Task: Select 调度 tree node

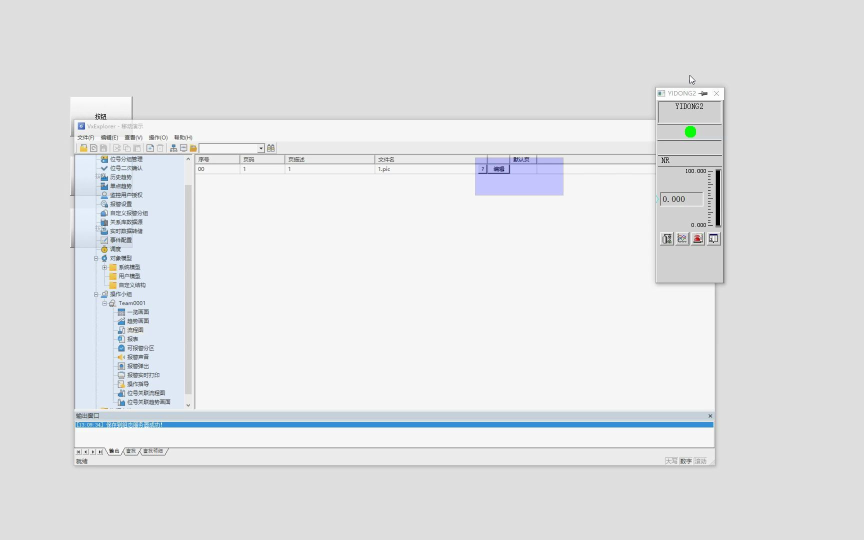Action: tap(115, 249)
